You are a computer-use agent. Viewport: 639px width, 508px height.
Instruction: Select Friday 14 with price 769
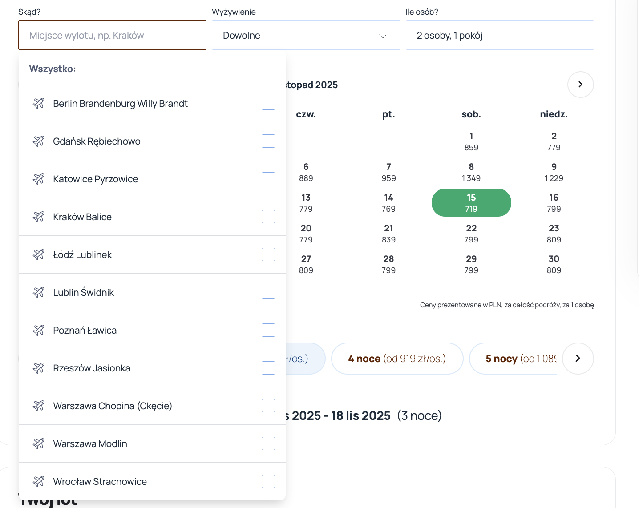click(x=388, y=203)
